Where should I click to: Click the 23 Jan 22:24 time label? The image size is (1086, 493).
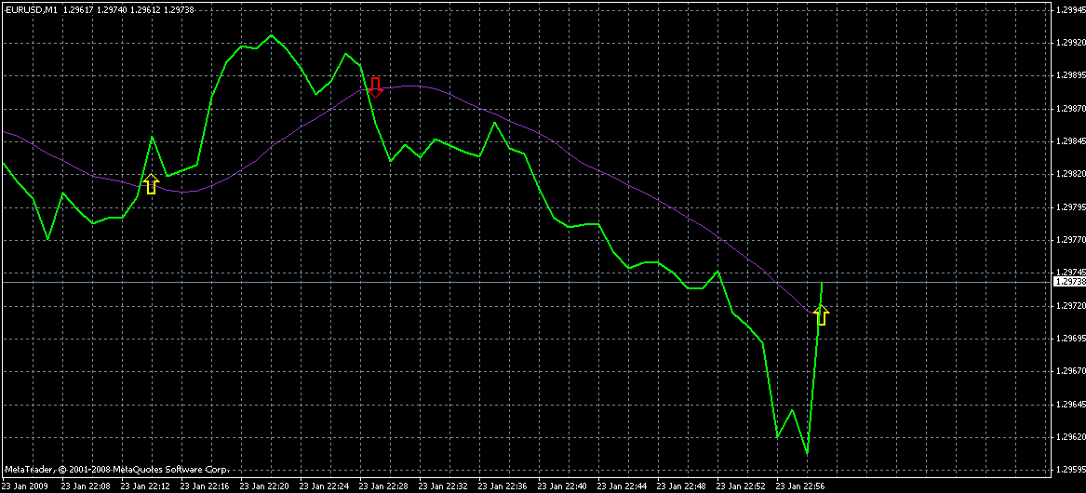323,486
